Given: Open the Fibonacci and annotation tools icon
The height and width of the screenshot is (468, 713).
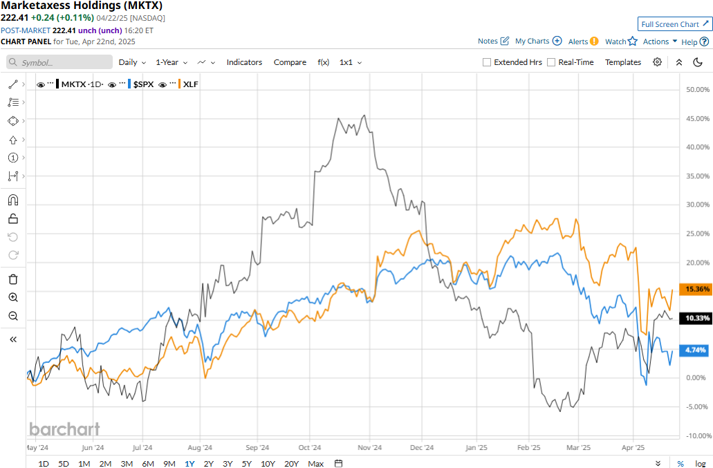Looking at the screenshot, I should point(12,102).
